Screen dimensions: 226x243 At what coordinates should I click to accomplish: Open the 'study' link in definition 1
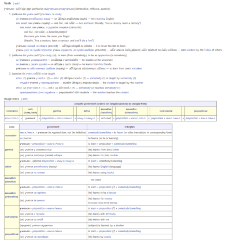[58, 14]
